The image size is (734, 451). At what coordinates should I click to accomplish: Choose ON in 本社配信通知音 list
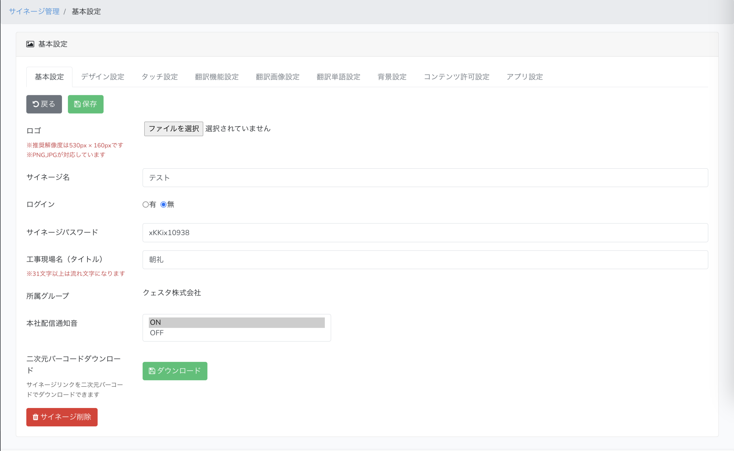click(x=237, y=323)
